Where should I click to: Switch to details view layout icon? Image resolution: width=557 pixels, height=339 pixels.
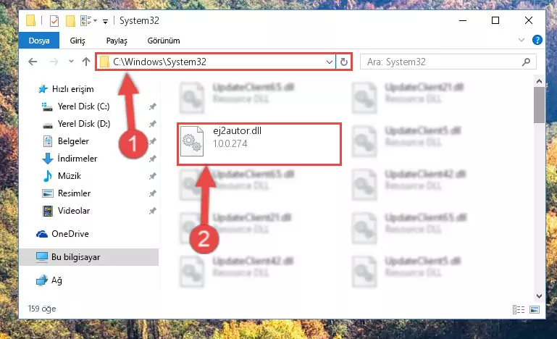[519, 309]
